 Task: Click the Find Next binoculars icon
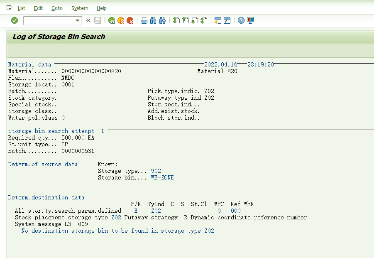coord(162,20)
